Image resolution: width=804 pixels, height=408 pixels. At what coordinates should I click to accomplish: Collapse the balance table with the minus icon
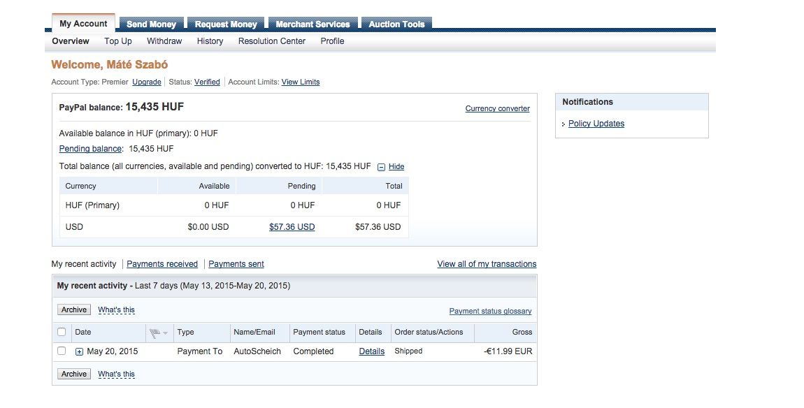[381, 167]
